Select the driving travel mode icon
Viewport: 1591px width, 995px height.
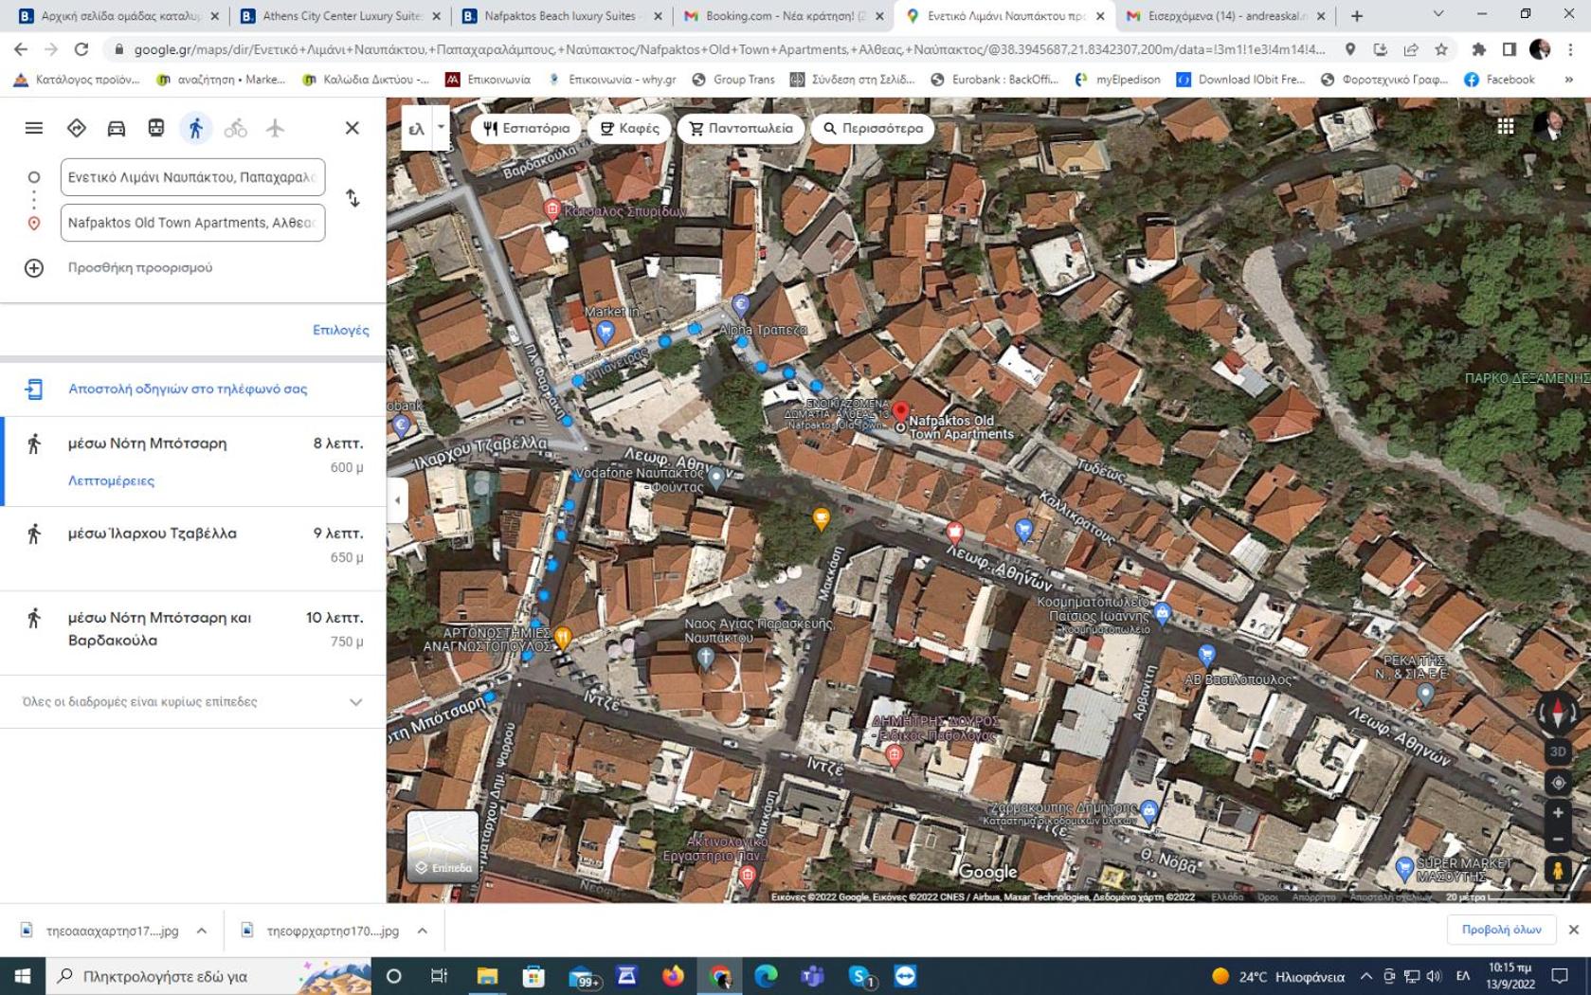coord(116,128)
